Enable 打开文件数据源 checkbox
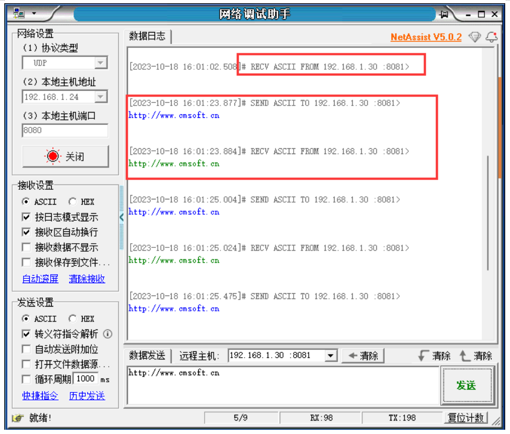The image size is (510, 434). (26, 364)
